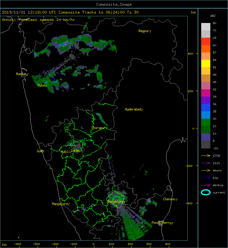This screenshot has height=248, width=228.
Task: Select the royal blue 35–36 dBZ swatch
Action: point(206,108)
